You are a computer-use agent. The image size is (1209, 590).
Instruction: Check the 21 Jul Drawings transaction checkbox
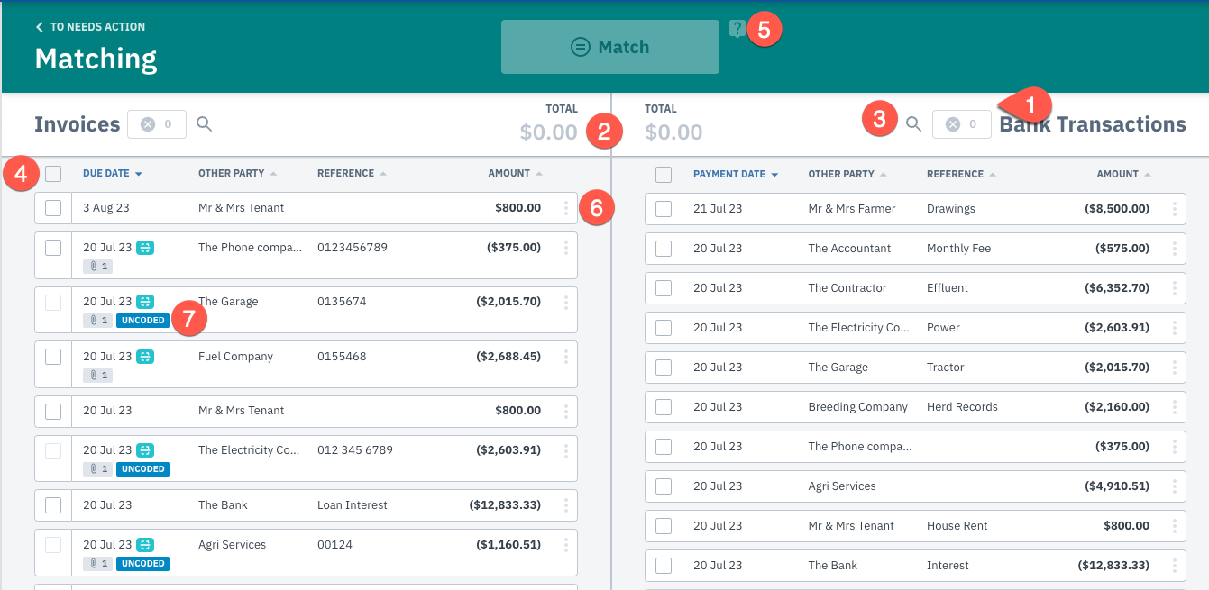[x=664, y=208]
